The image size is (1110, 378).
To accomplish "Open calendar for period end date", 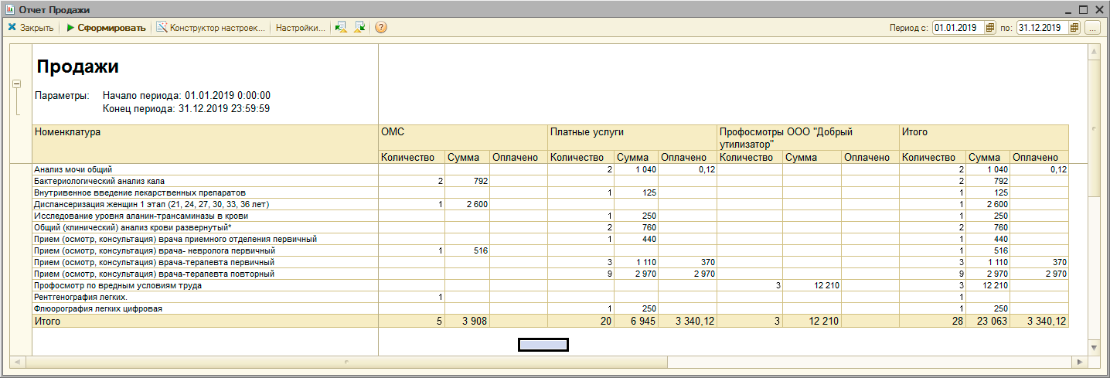I will pyautogui.click(x=1074, y=28).
